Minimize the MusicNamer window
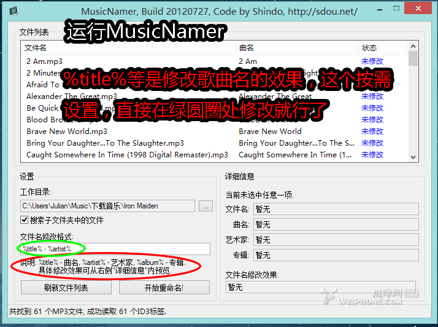Image resolution: width=438 pixels, height=327 pixels. pos(380,10)
